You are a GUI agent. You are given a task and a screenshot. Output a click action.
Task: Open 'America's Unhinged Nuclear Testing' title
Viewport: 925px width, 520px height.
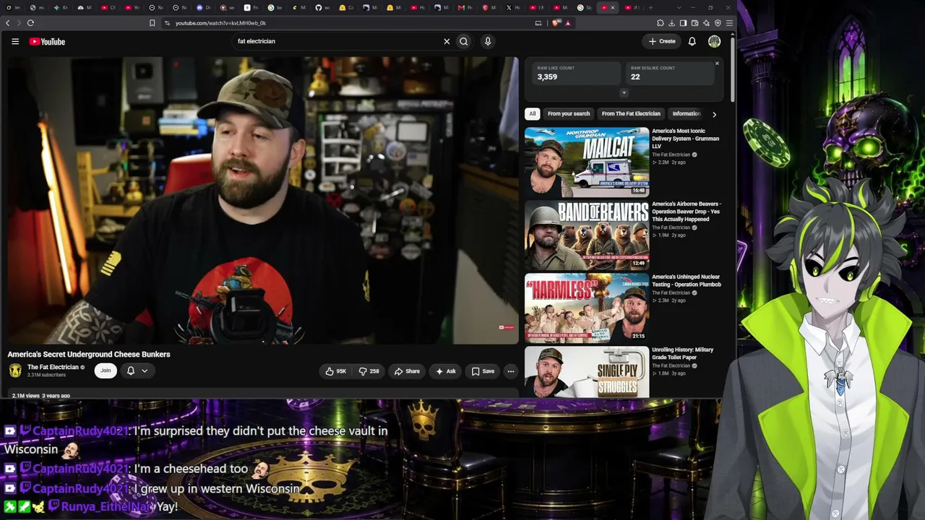click(686, 281)
